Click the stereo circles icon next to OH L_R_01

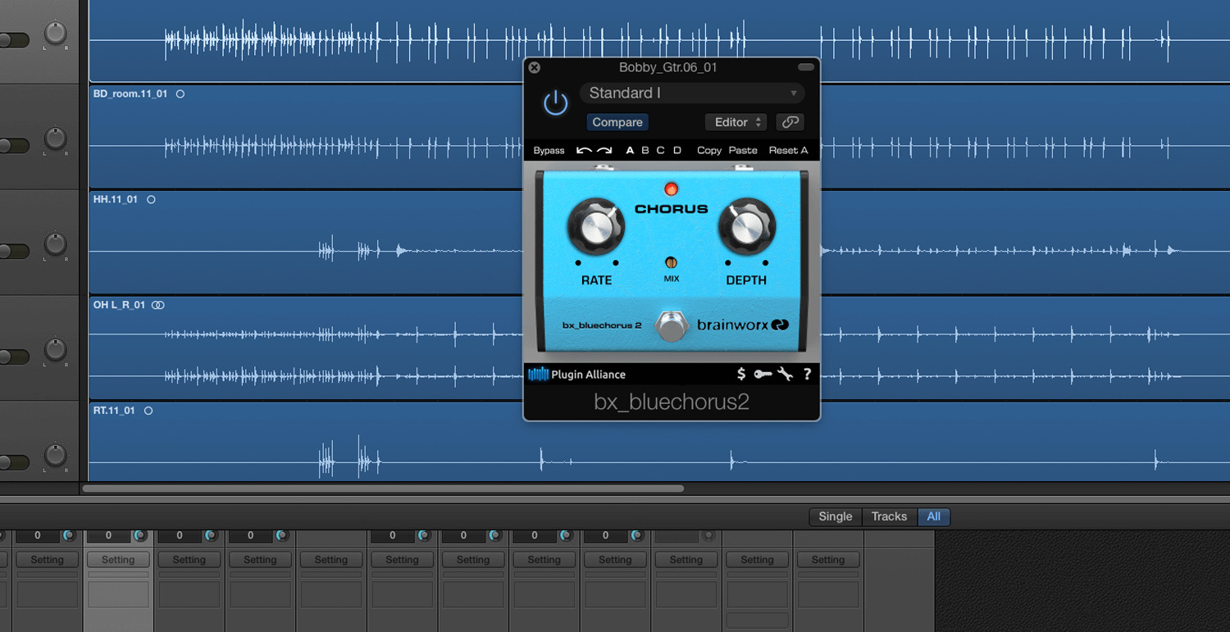(158, 305)
